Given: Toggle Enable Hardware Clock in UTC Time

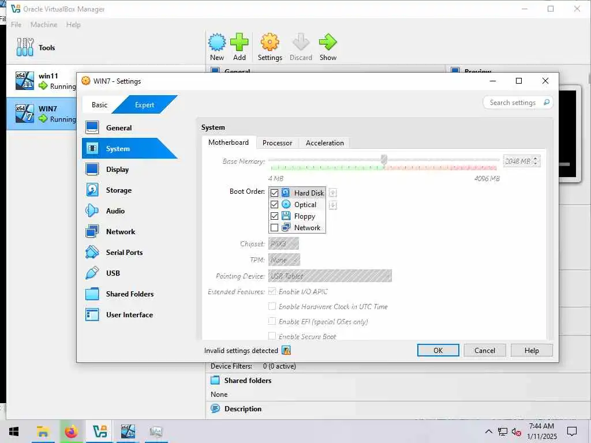Looking at the screenshot, I should point(272,306).
